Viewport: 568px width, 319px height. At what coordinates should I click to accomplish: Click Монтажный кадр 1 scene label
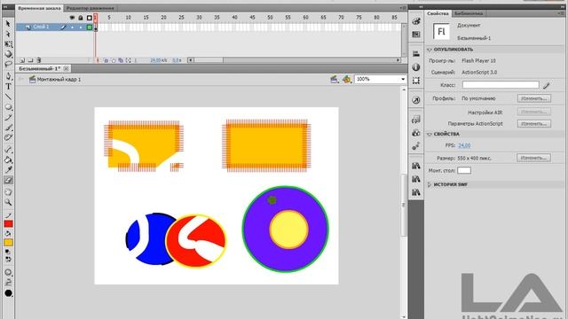coord(59,79)
